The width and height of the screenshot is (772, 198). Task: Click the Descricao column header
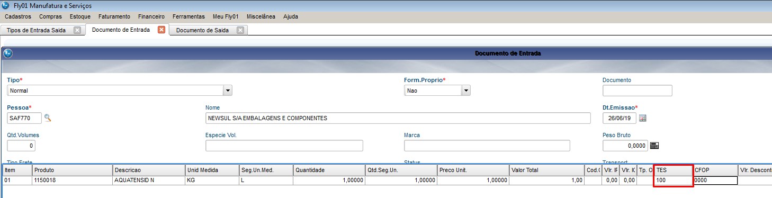click(x=149, y=170)
